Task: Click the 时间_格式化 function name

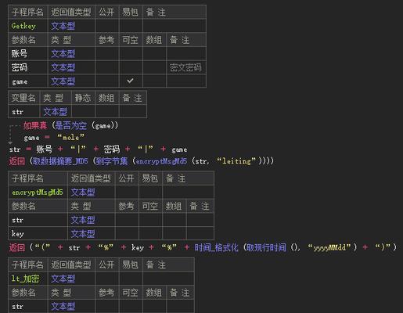Action: [216, 247]
